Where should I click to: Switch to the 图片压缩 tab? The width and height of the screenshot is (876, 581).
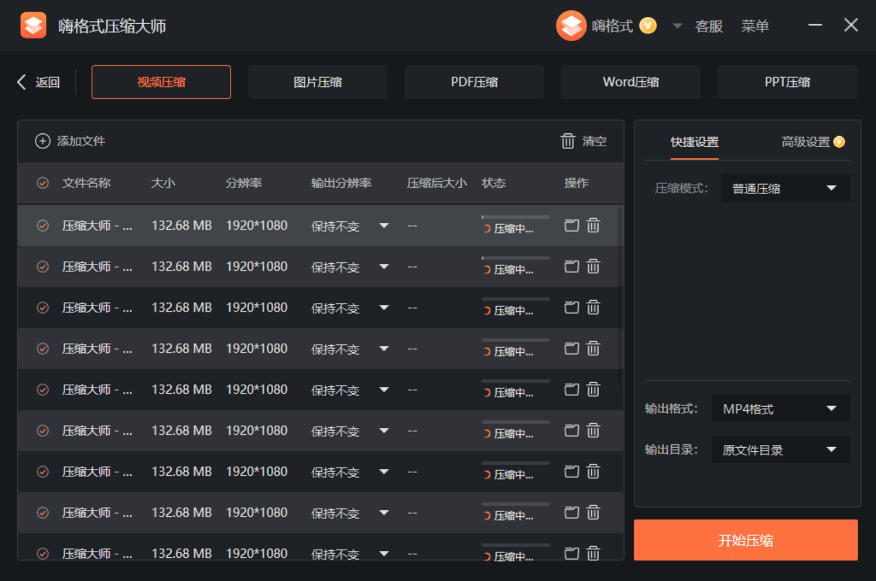tap(318, 83)
